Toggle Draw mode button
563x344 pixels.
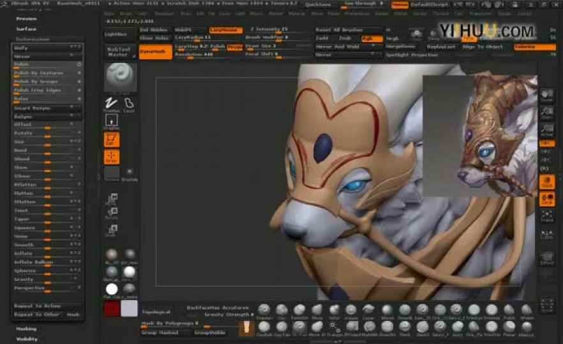[x=111, y=157]
